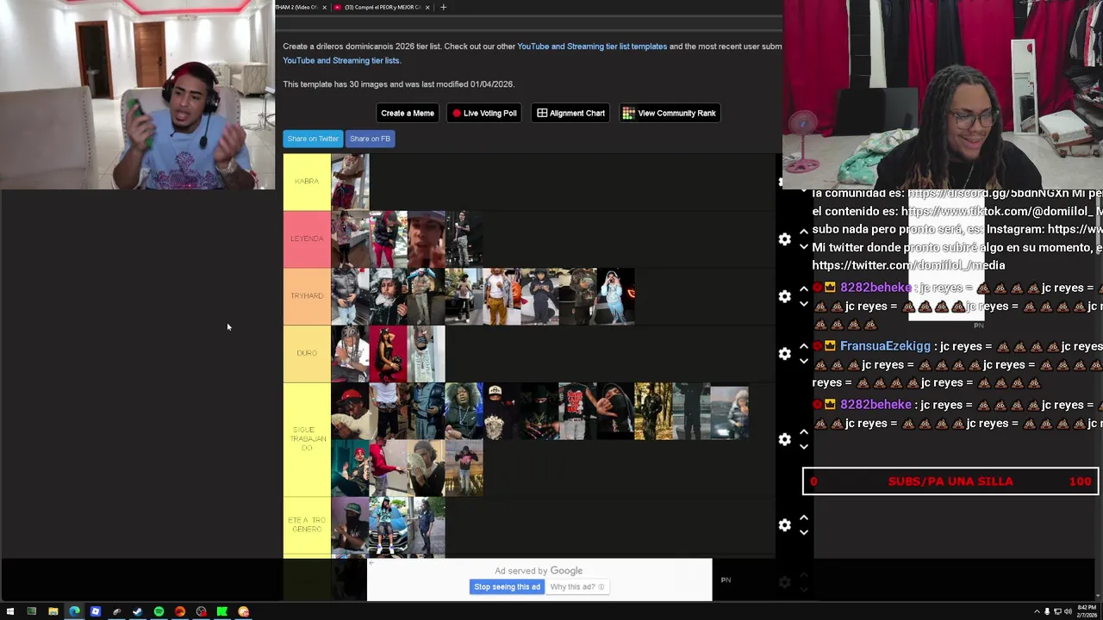Open YouTube and Streaming tier lists link

point(341,60)
